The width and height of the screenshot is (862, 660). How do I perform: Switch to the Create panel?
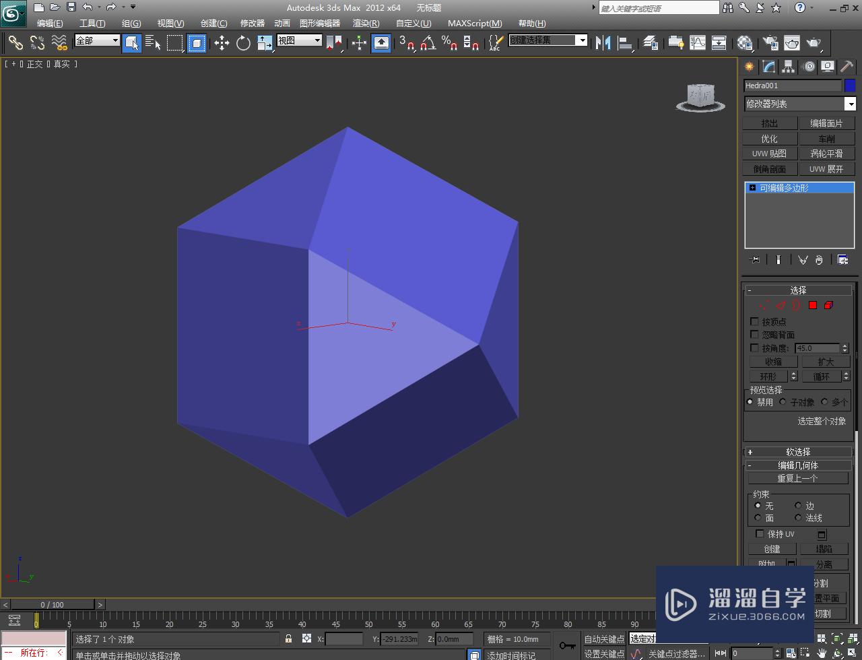pos(749,67)
